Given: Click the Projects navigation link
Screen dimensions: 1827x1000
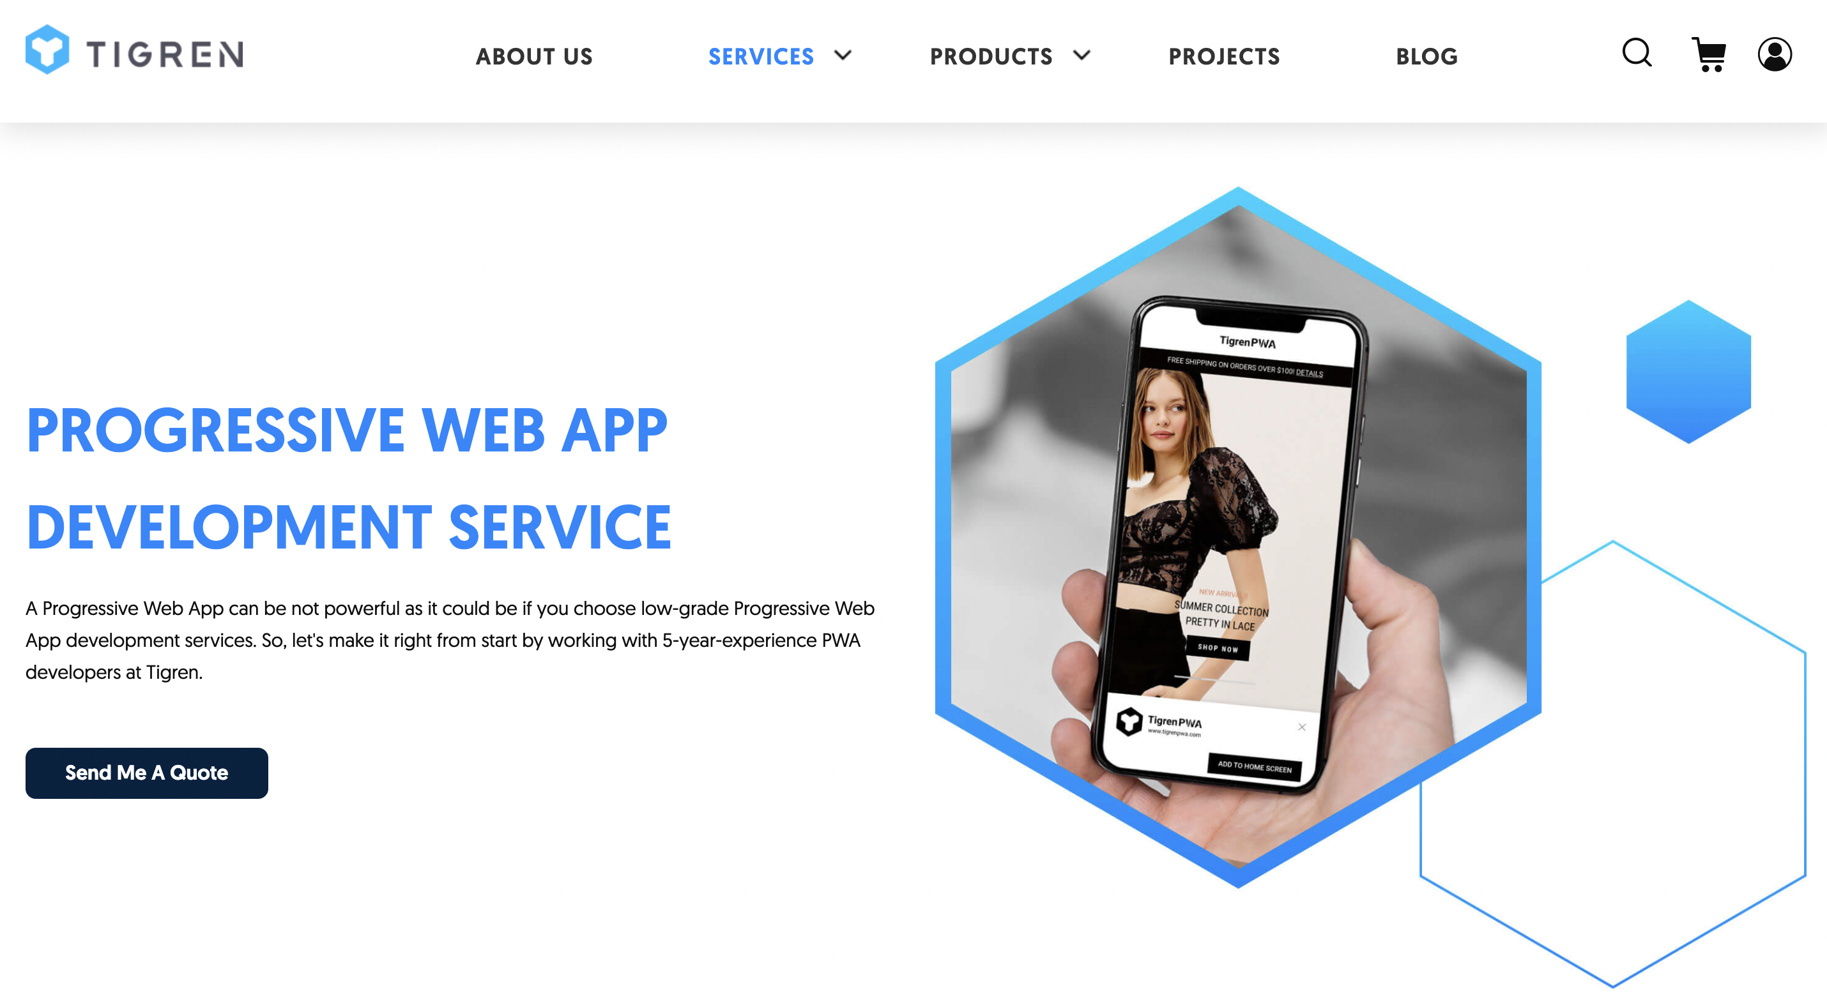Looking at the screenshot, I should coord(1223,54).
